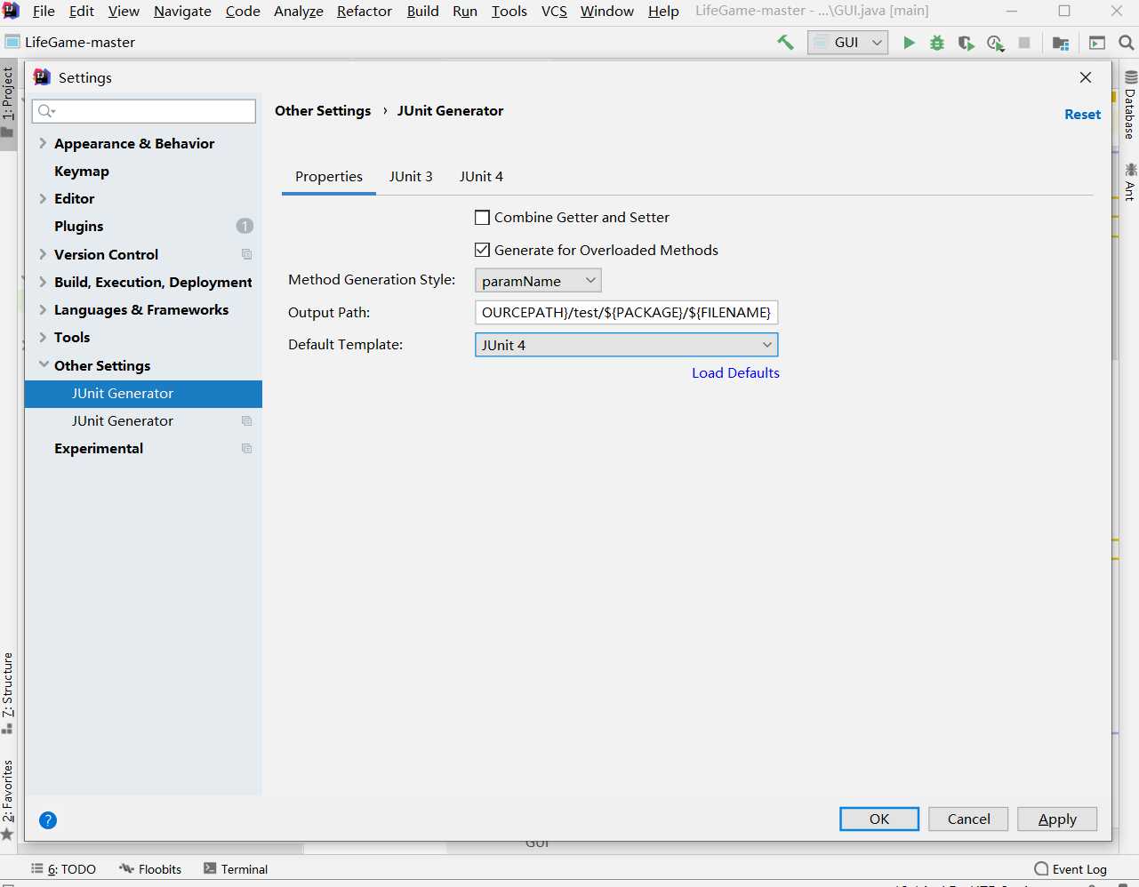Run GUI with coverage
This screenshot has width=1139, height=887.
[966, 43]
